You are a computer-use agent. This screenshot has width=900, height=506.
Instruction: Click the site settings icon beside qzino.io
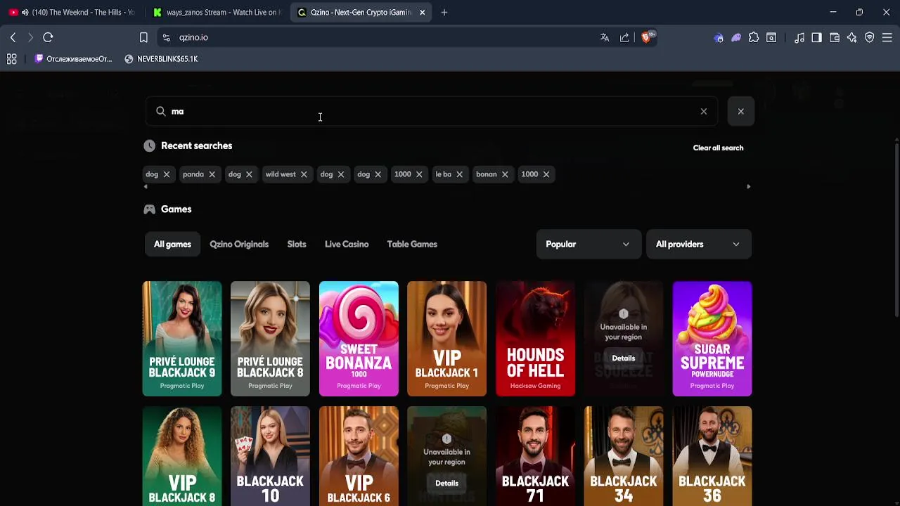(166, 37)
